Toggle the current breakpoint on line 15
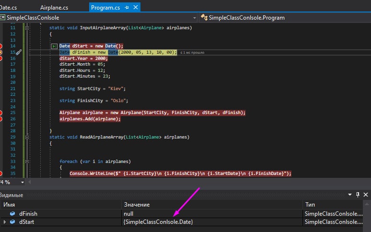This screenshot has height=232, width=371. 0,52
